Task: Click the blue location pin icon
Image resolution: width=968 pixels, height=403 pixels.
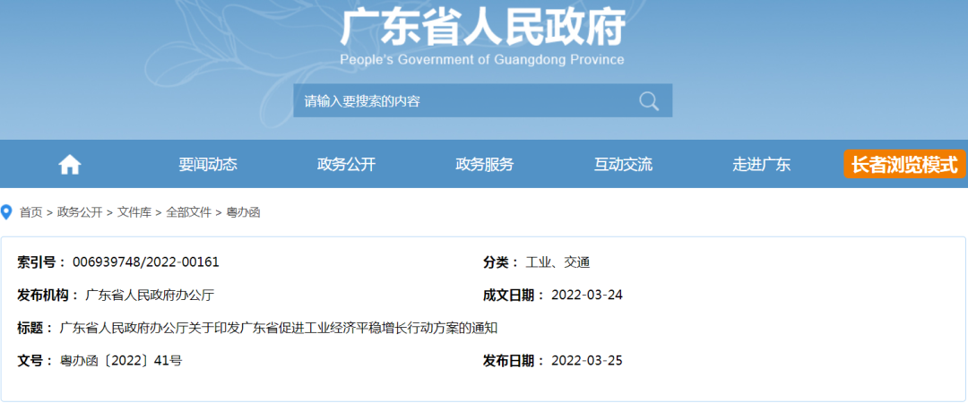Action: tap(7, 213)
